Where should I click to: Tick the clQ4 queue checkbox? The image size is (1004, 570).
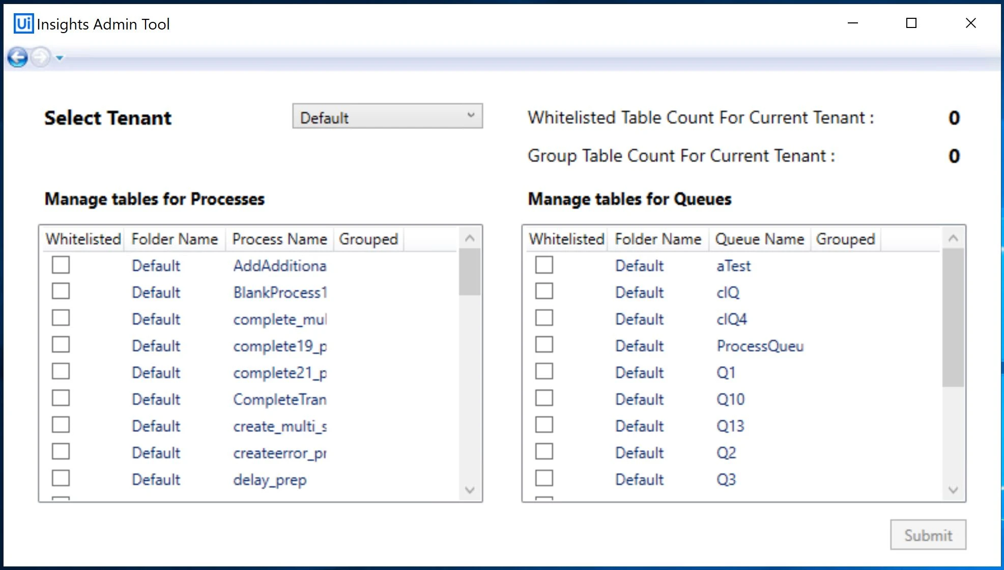pos(544,318)
